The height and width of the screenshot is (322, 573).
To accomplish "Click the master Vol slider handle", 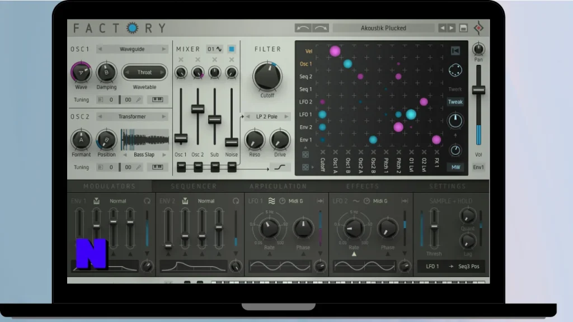I will [479, 90].
